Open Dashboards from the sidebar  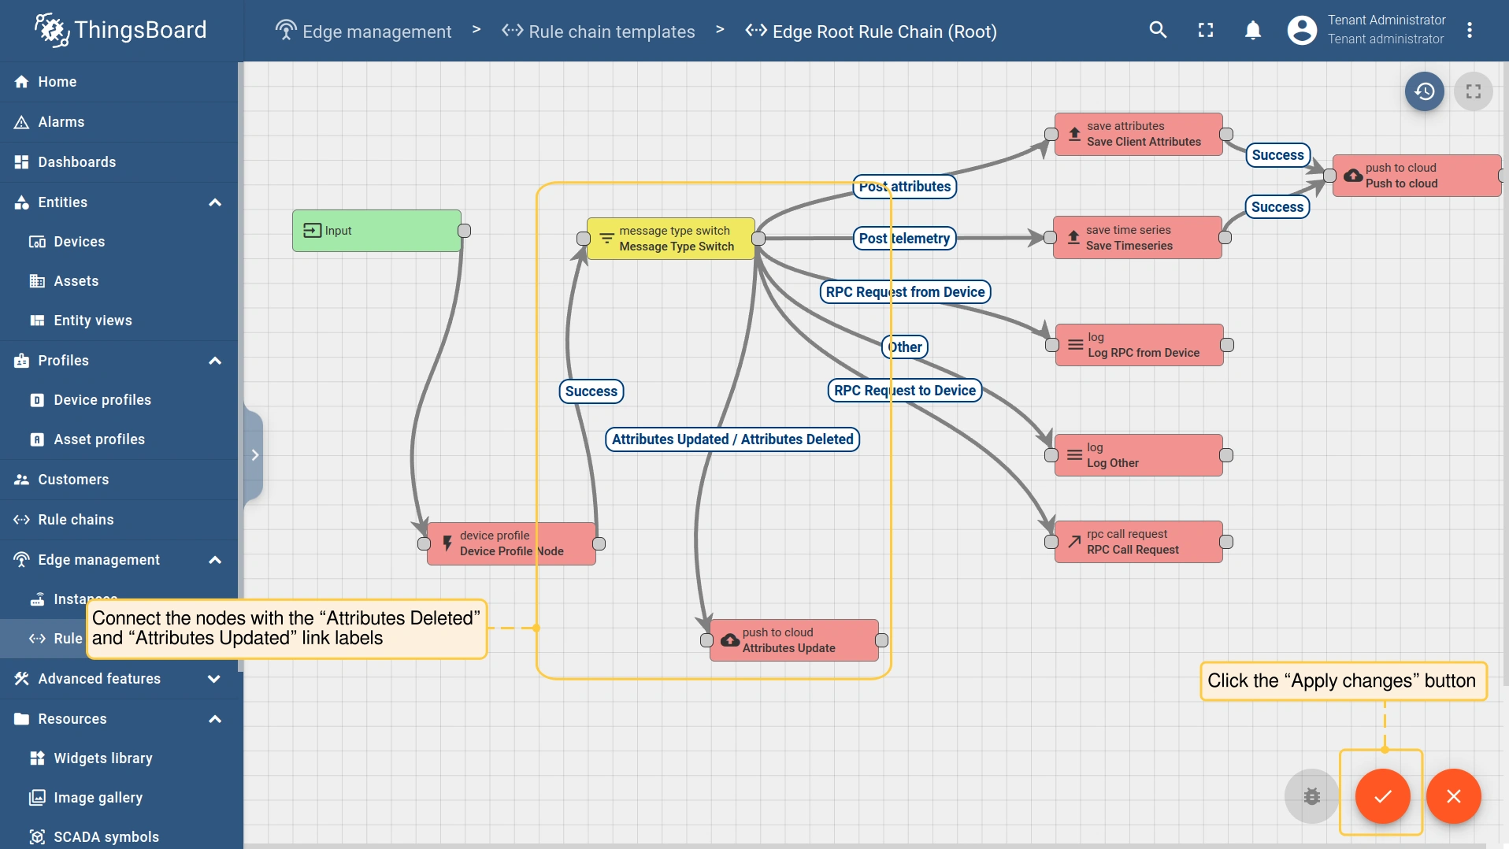point(77,162)
